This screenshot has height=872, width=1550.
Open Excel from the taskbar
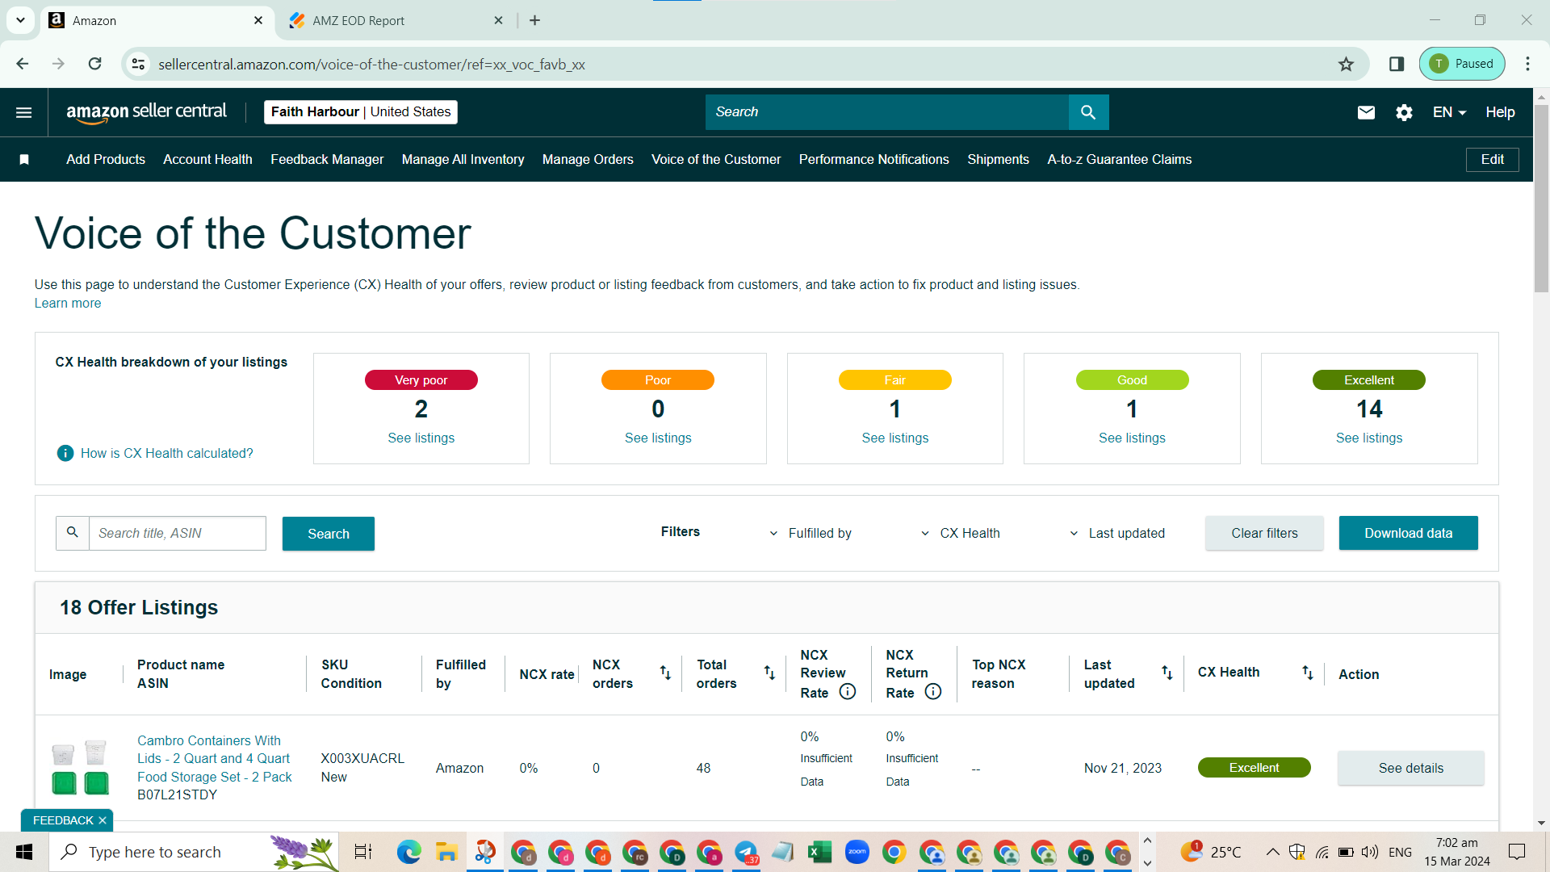tap(819, 852)
